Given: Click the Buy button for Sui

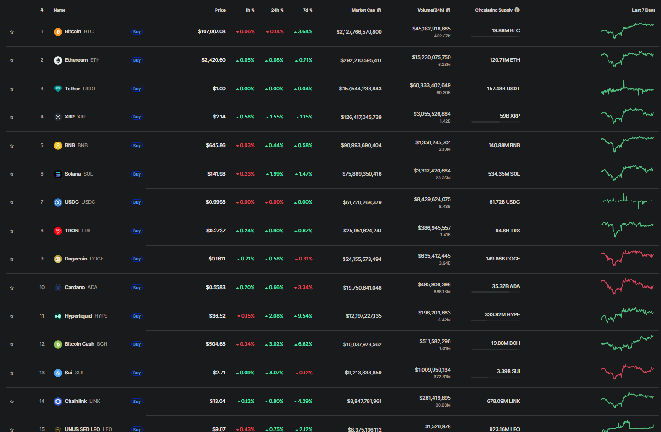Looking at the screenshot, I should tap(137, 373).
